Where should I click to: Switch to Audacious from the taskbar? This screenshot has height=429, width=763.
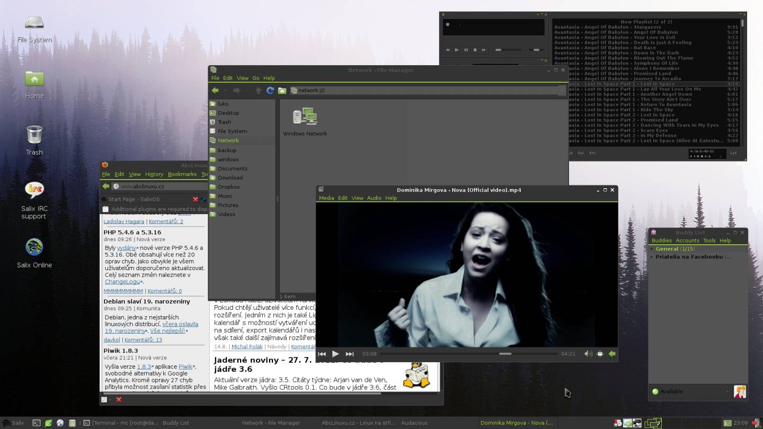(414, 423)
